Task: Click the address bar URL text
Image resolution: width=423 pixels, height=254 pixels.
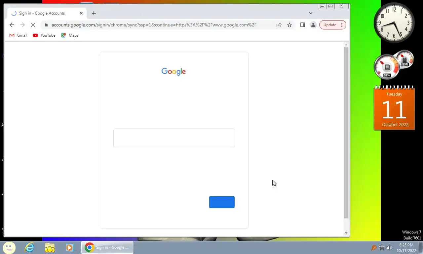Action: click(x=154, y=25)
